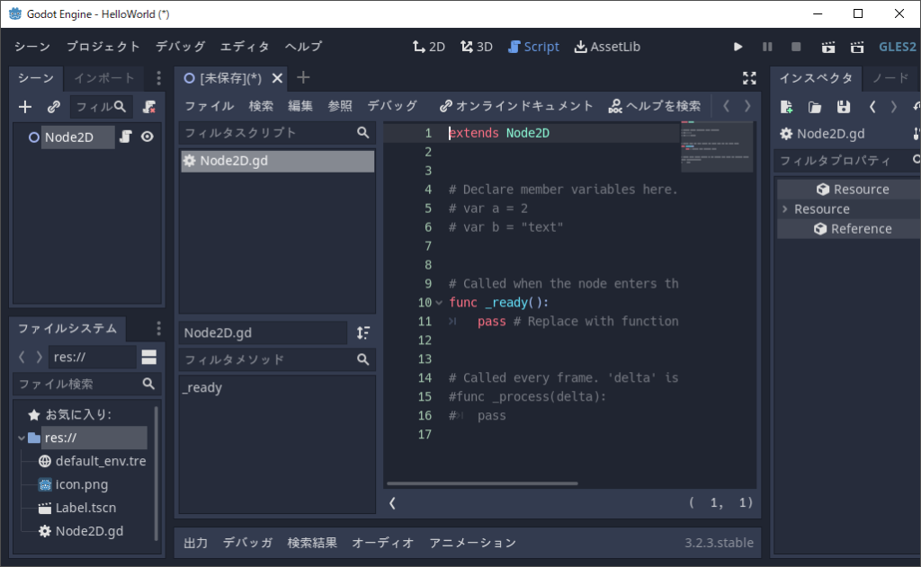921x567 pixels.
Task: Switch to the ノード tab in the Inspector
Action: (890, 78)
